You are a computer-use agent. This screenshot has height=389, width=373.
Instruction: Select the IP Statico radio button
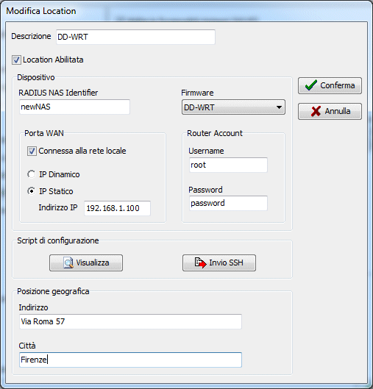tap(32, 191)
